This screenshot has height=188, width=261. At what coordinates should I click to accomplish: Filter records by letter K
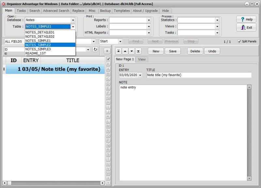click(x=108, y=116)
